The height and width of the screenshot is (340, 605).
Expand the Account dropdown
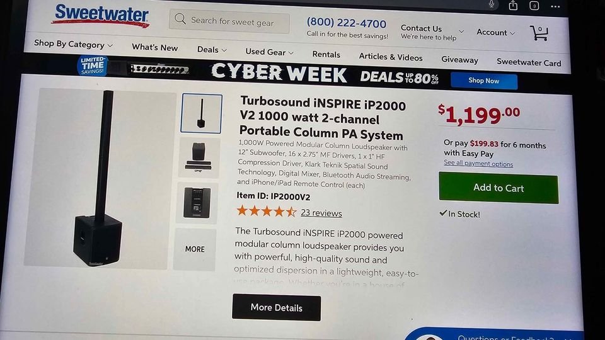(x=495, y=32)
